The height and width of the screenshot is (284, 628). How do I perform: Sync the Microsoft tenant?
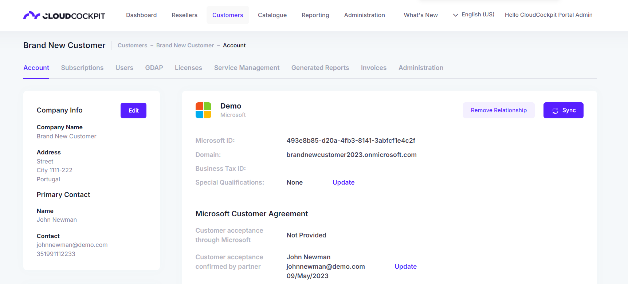pos(564,110)
